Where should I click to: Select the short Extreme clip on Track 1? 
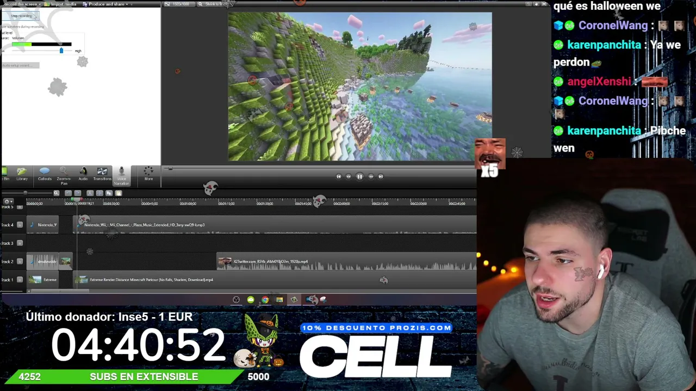coord(42,280)
